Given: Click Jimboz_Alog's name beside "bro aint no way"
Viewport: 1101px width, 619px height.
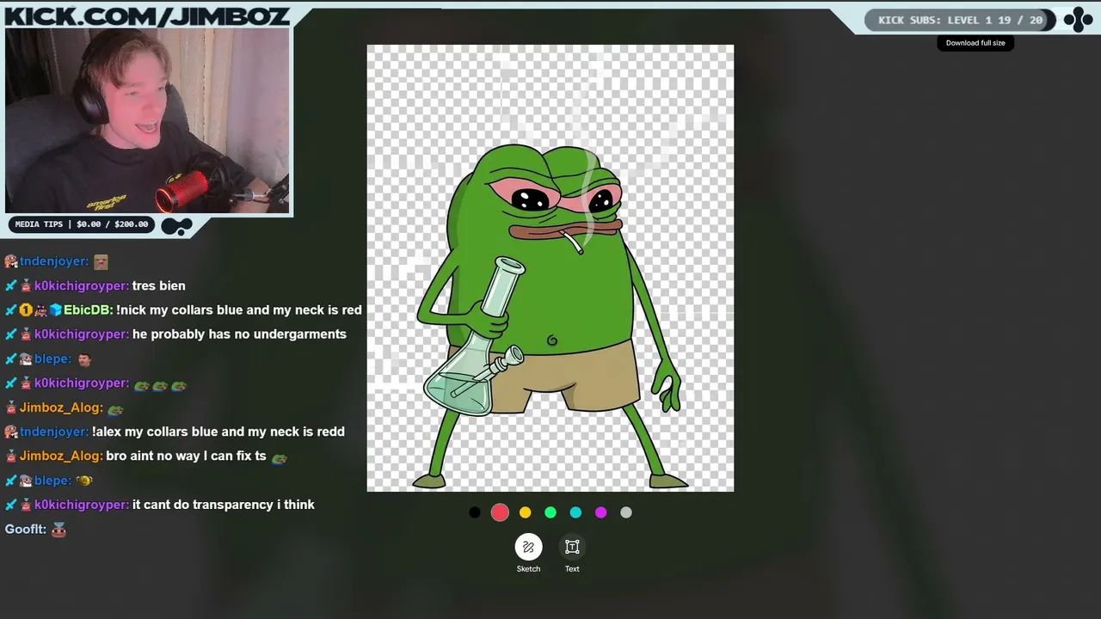Looking at the screenshot, I should coord(61,456).
